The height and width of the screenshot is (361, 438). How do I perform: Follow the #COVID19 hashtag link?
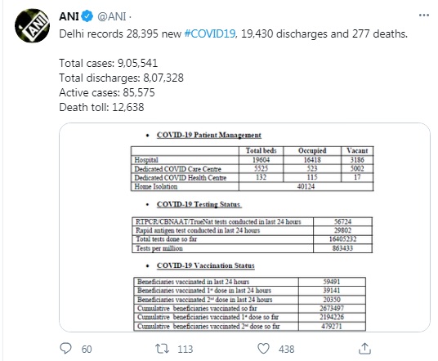click(210, 33)
